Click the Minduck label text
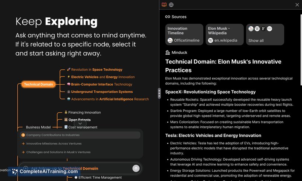 (179, 52)
